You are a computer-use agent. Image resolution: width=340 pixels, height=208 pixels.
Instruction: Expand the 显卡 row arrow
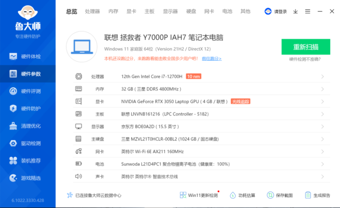coord(323,102)
